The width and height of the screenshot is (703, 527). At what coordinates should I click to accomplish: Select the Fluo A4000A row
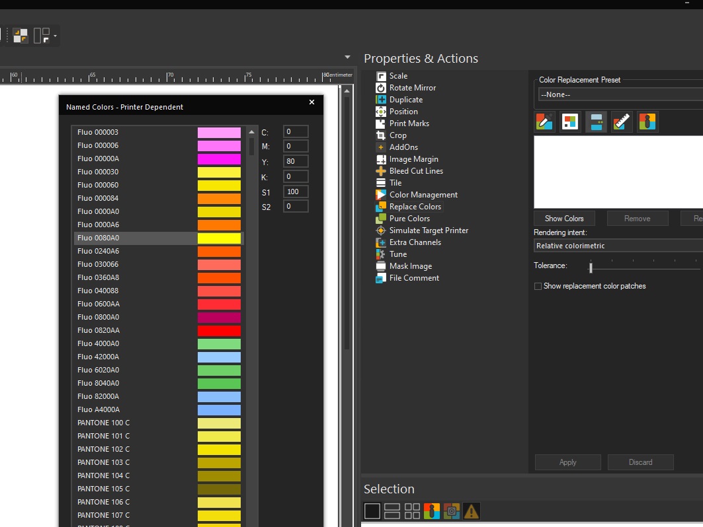159,409
